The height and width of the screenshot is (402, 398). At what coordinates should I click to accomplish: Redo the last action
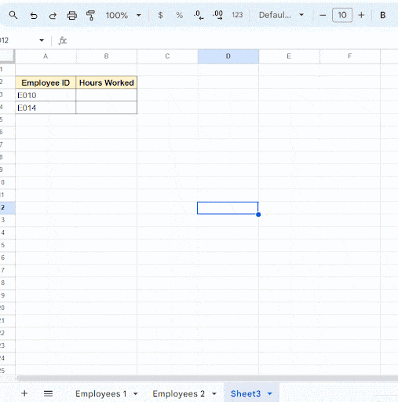[53, 16]
